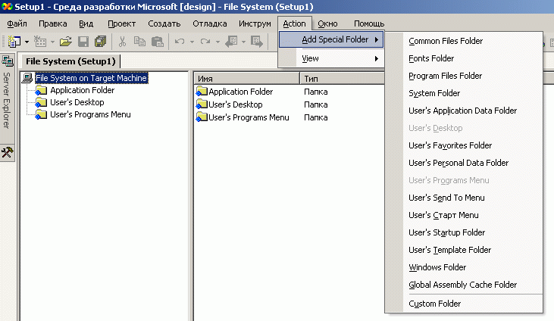Sort list by Тип column header
Viewport: 554px width, 321px height.
click(x=342, y=79)
